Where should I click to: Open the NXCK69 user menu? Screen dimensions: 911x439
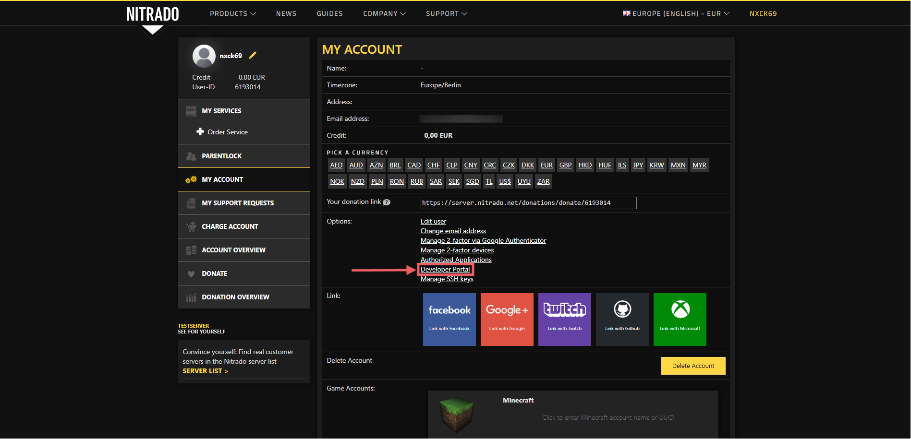click(x=763, y=13)
